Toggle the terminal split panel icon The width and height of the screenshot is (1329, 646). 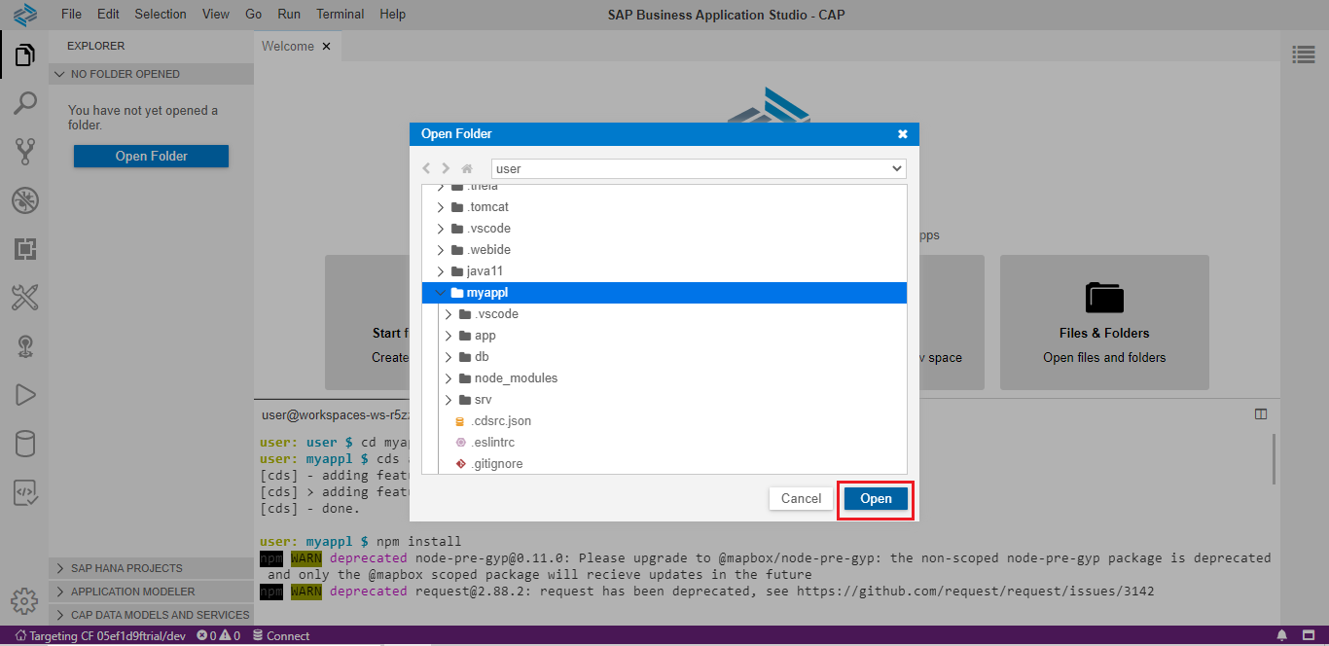click(1261, 414)
